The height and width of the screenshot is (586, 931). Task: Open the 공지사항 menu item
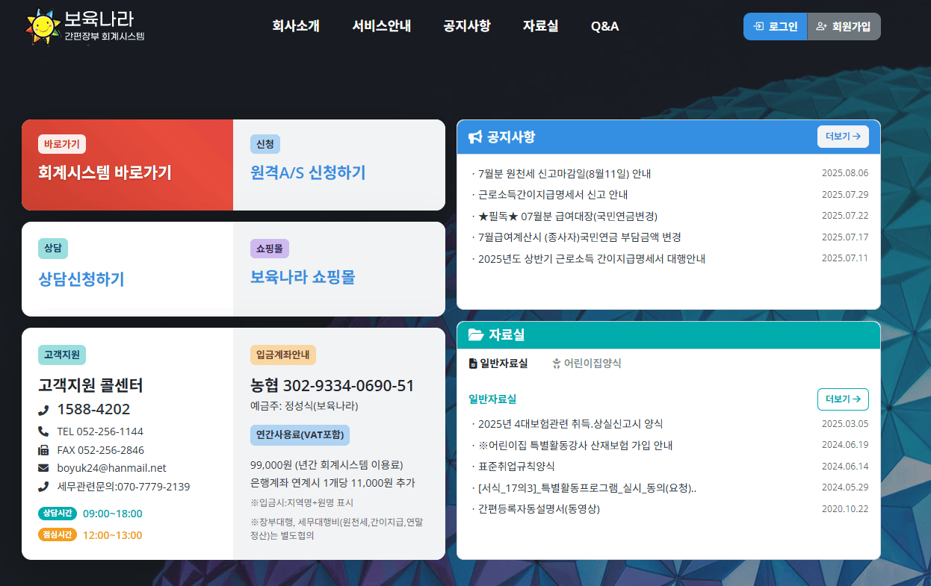coord(466,25)
